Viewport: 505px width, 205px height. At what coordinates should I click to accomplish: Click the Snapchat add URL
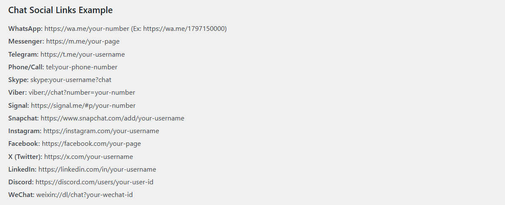(x=113, y=118)
